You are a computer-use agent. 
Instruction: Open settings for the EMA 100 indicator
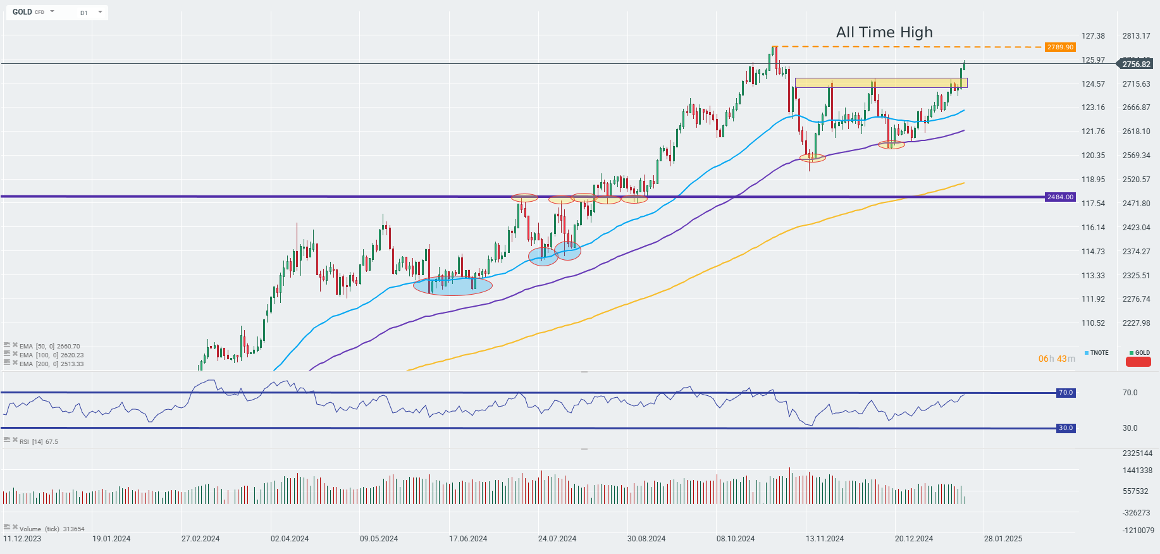click(7, 354)
